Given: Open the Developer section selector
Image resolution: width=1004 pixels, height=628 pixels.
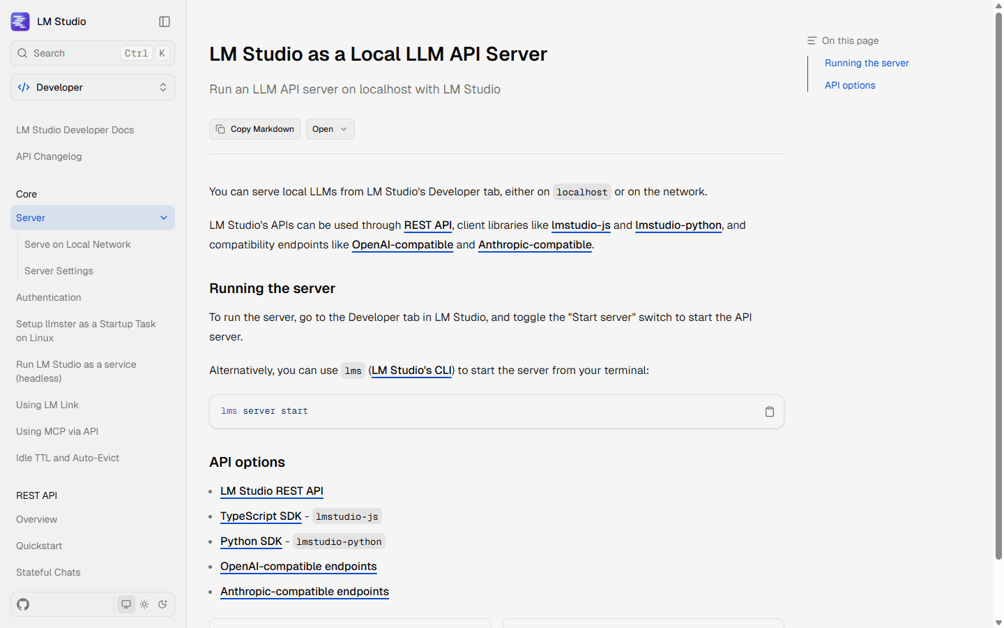Looking at the screenshot, I should (93, 87).
